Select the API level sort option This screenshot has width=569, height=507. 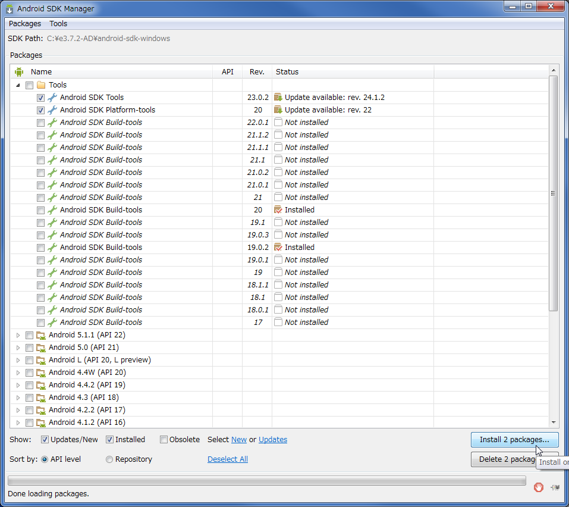tap(45, 459)
